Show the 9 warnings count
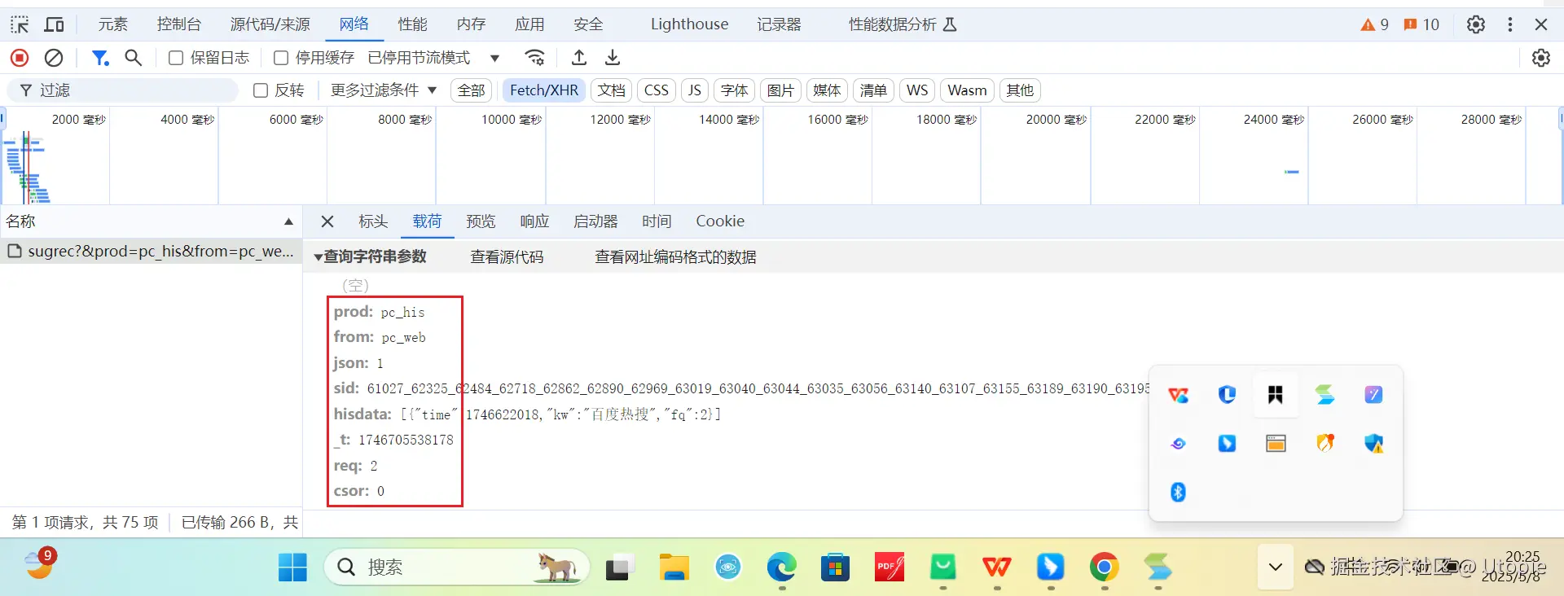Image resolution: width=1564 pixels, height=596 pixels. (x=1375, y=24)
